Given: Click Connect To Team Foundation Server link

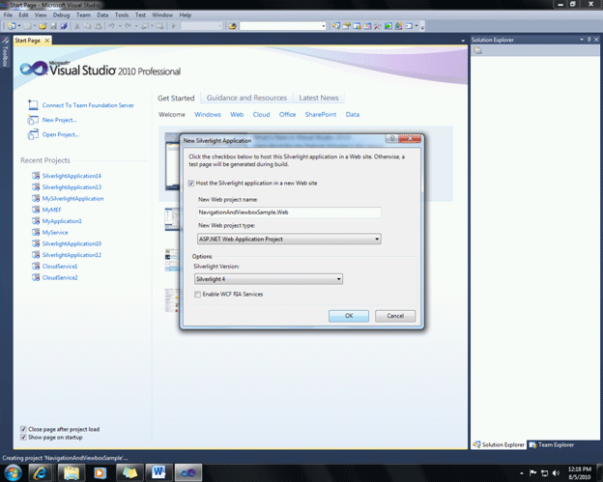Looking at the screenshot, I should point(88,105).
